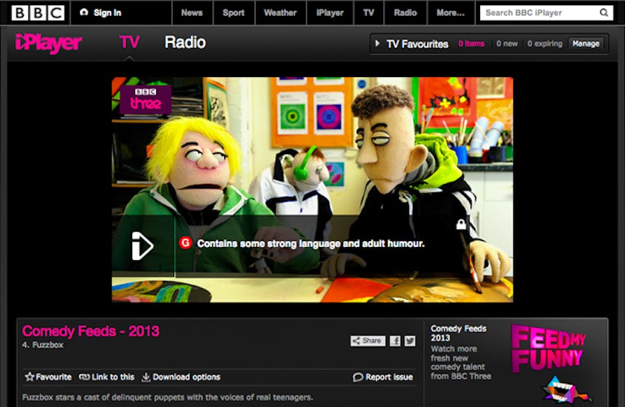The height and width of the screenshot is (407, 625).
Task: Click the iPlayer pink logo
Action: click(49, 44)
